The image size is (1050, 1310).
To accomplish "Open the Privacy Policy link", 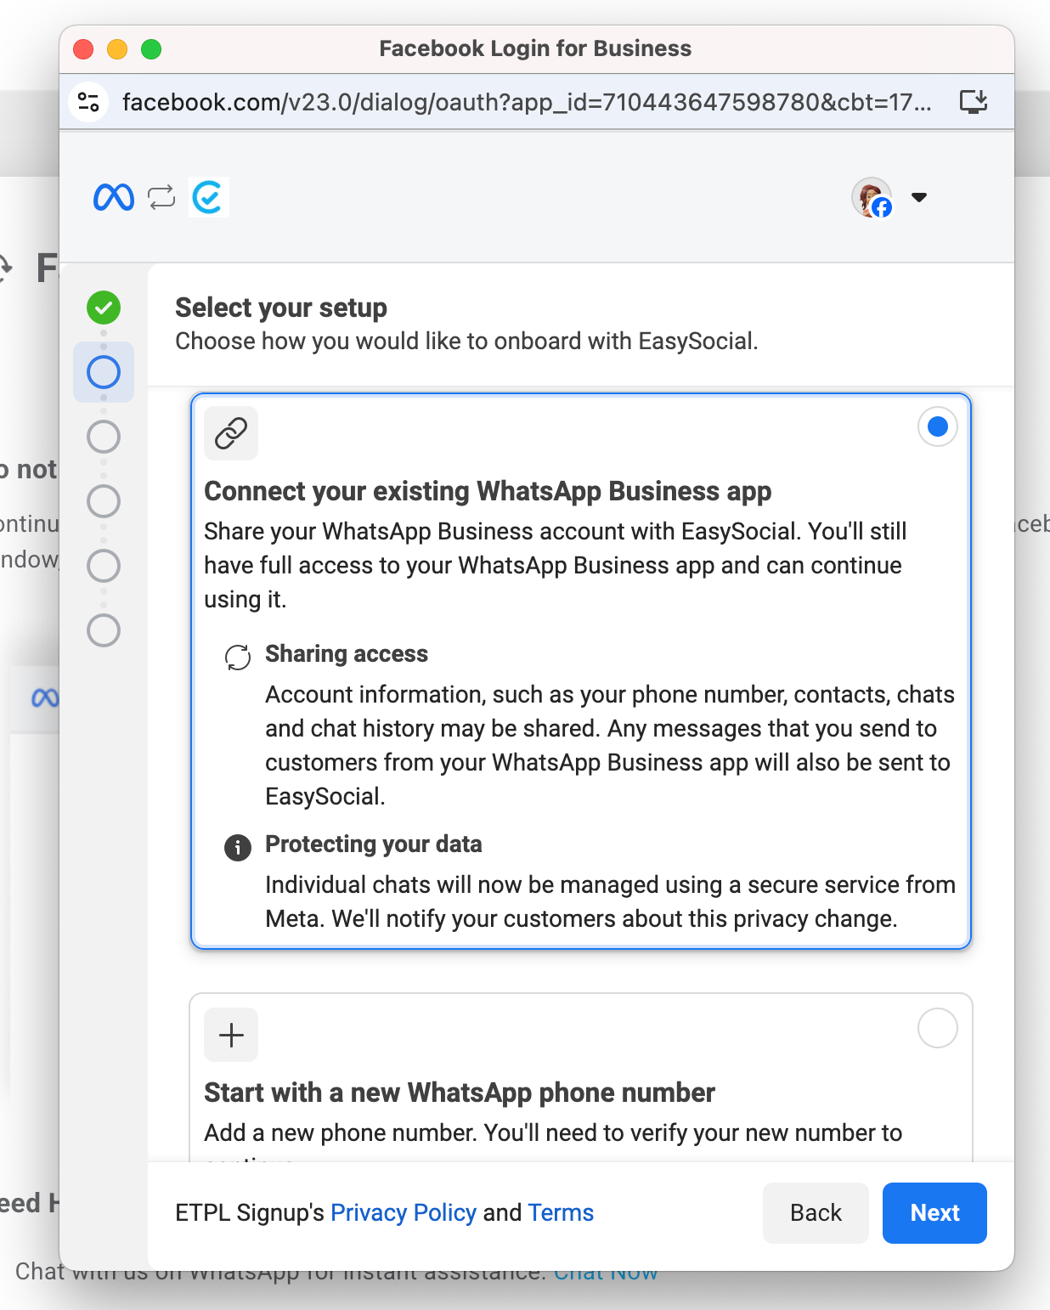I will tap(403, 1212).
